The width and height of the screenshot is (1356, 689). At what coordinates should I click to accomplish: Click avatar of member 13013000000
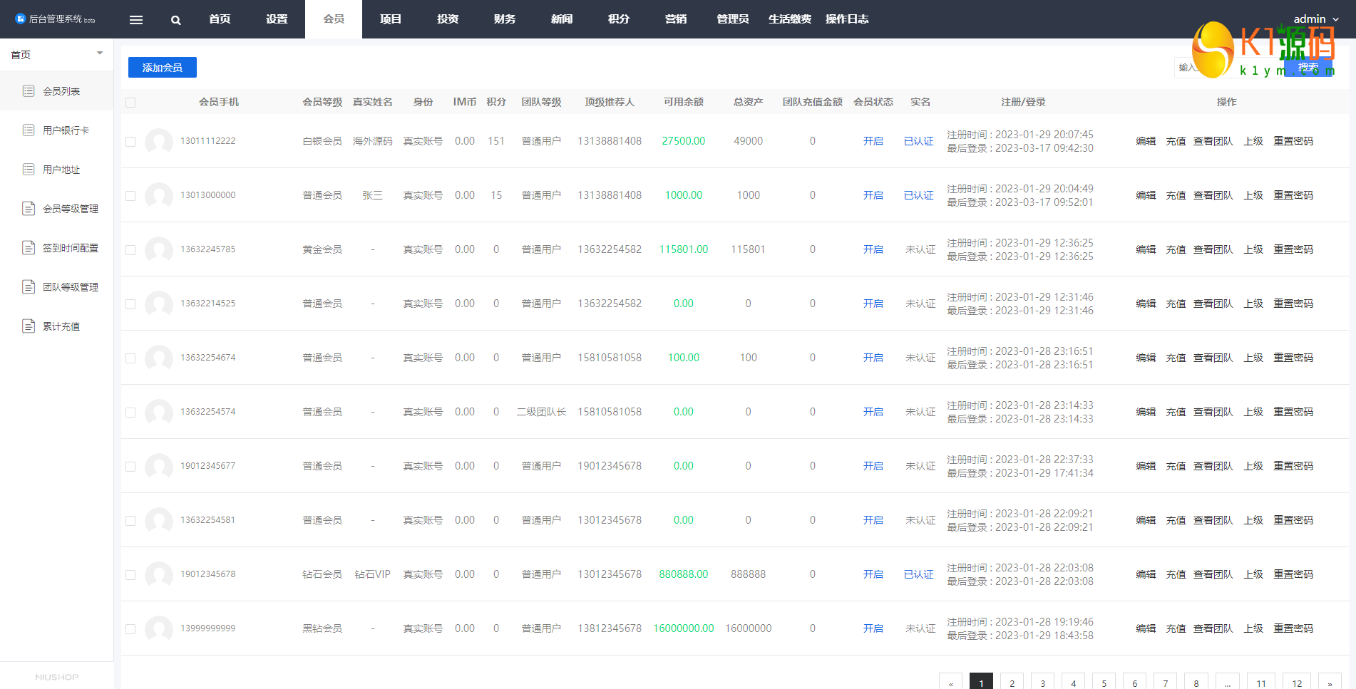coord(159,195)
